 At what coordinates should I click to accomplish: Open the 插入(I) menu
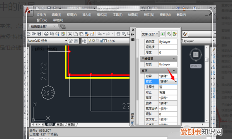click(87, 15)
